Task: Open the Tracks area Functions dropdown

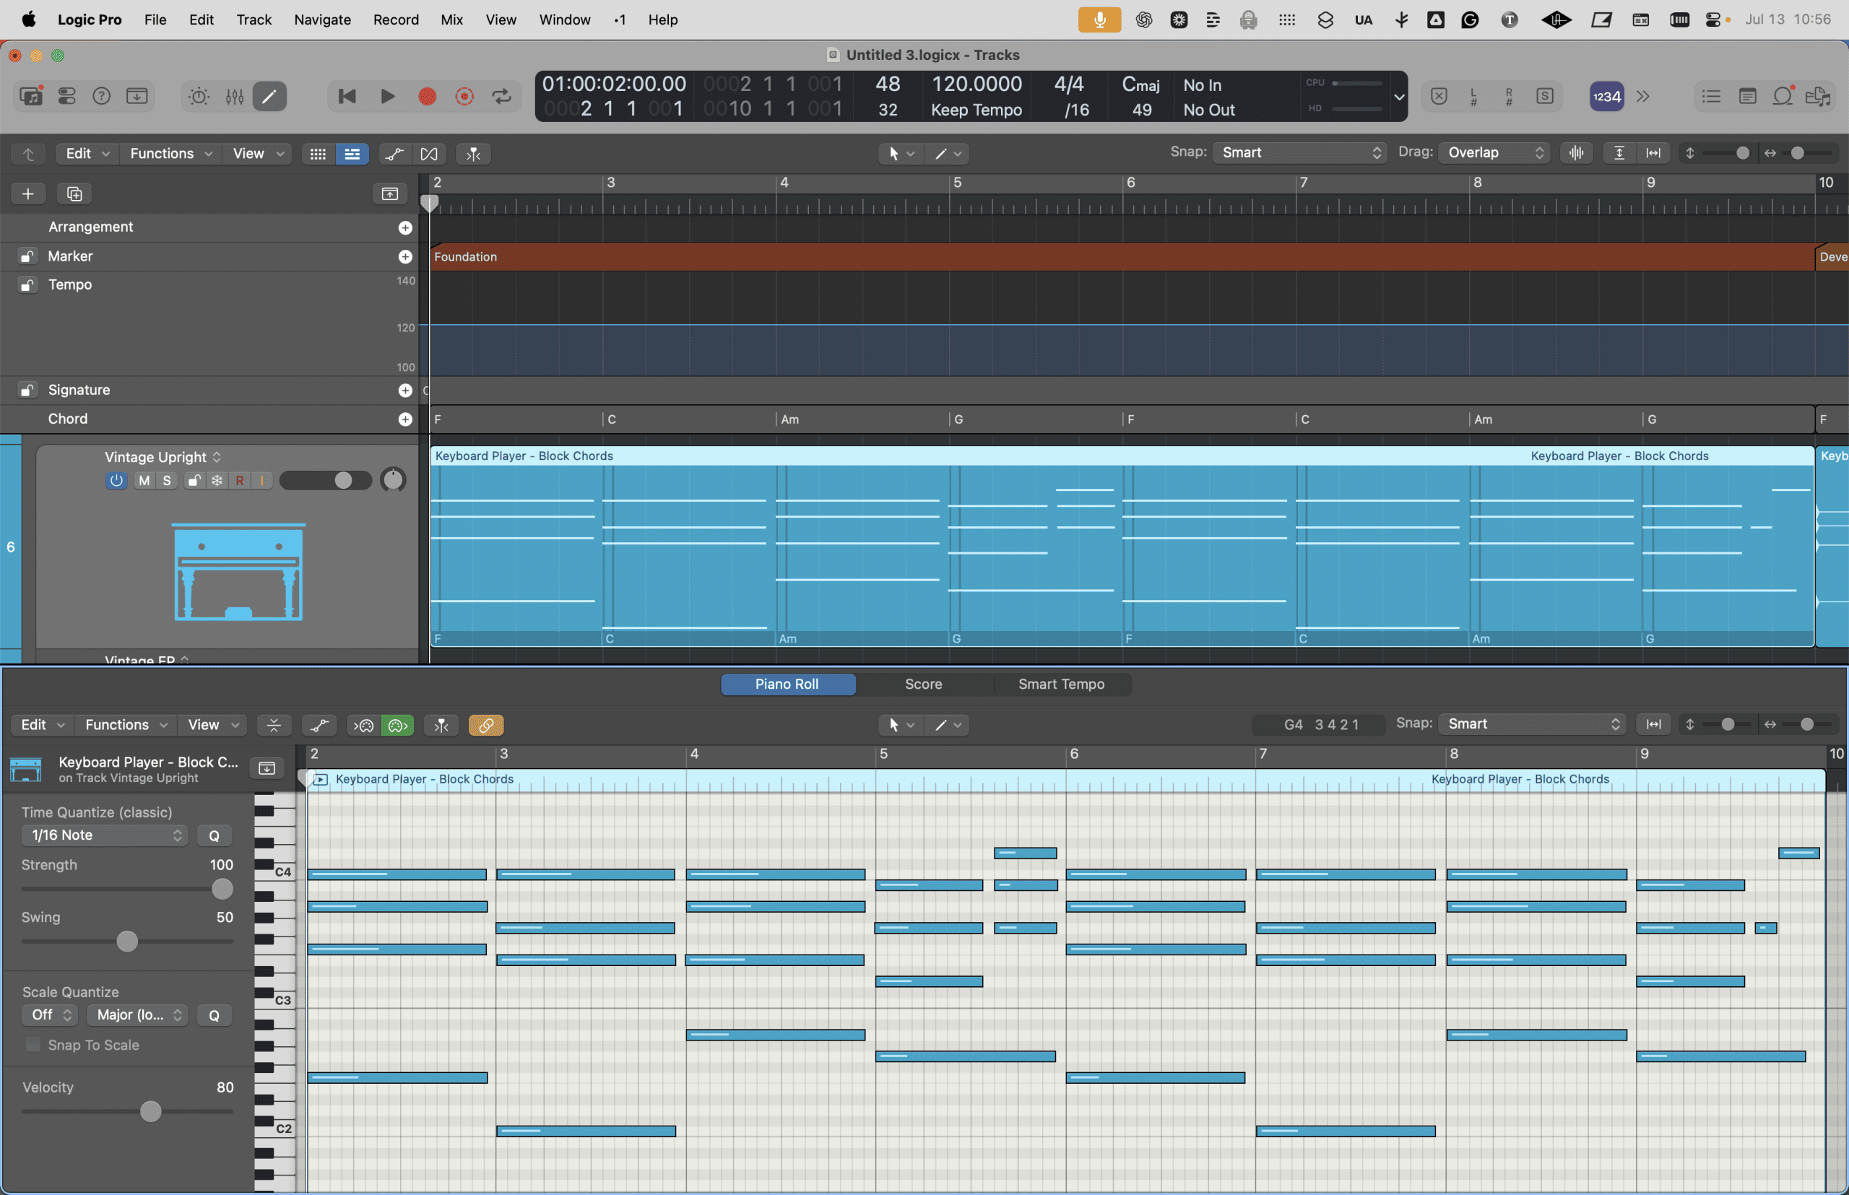Action: pos(170,154)
